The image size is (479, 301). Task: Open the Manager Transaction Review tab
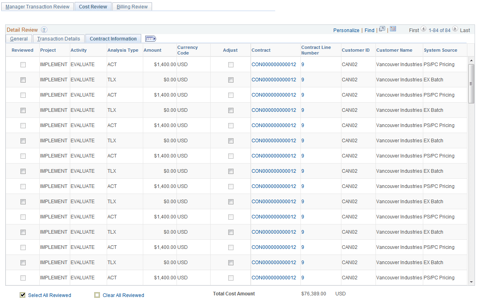coord(37,6)
